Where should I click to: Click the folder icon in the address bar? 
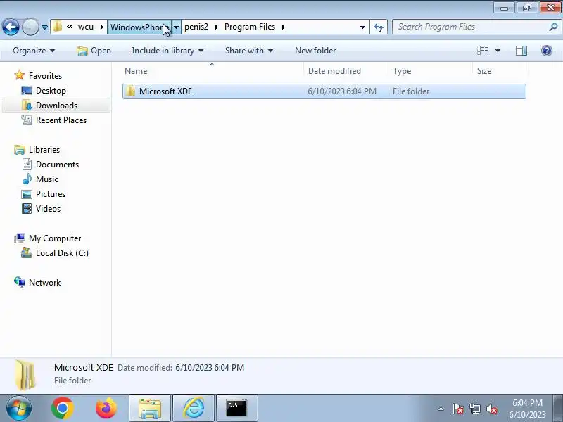pos(57,27)
